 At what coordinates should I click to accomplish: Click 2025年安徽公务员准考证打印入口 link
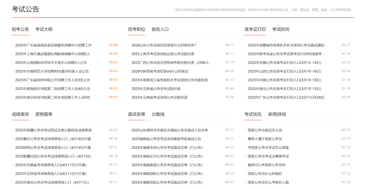coord(284,63)
